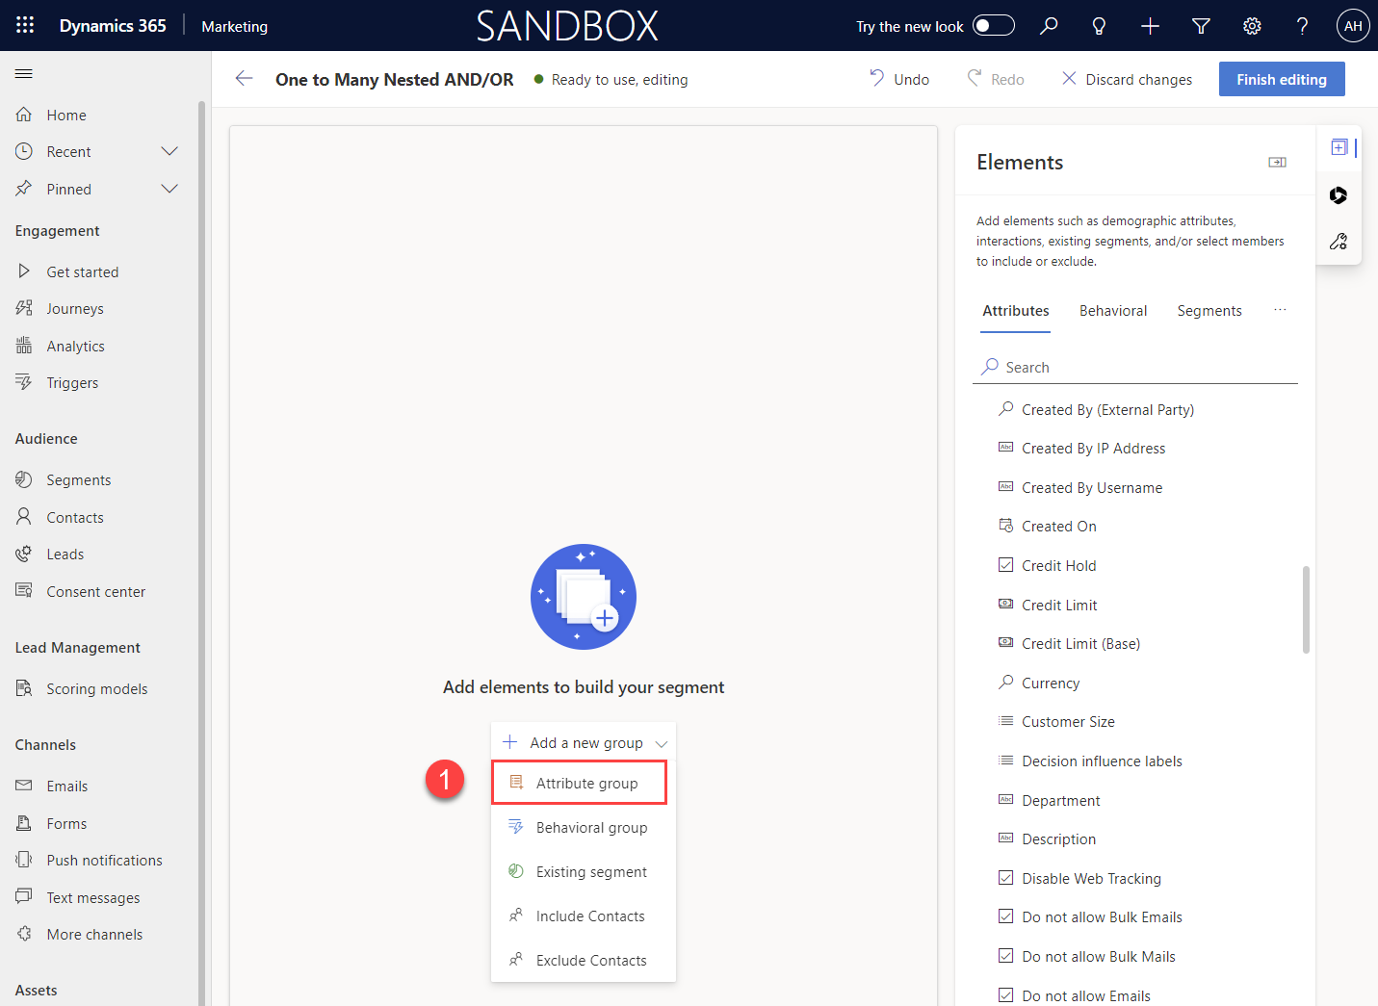Image resolution: width=1378 pixels, height=1006 pixels.
Task: Select the Segments icon in the Audience sidebar
Action: [24, 479]
